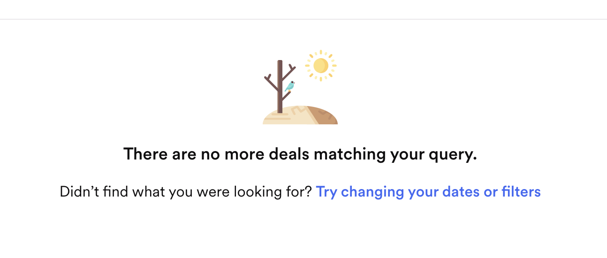Click the 'Didn't find what you were looking for?' text
The image size is (607, 258).
click(x=186, y=192)
